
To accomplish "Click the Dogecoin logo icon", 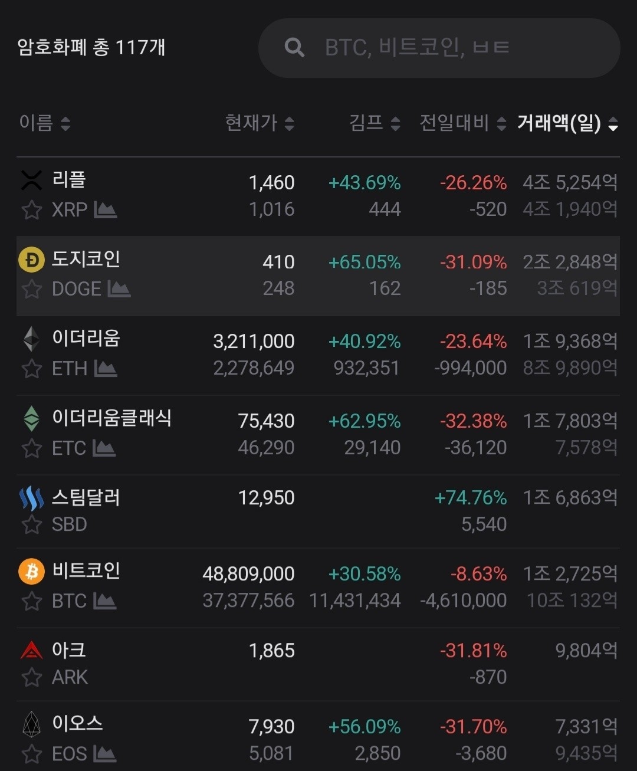I will [x=31, y=260].
